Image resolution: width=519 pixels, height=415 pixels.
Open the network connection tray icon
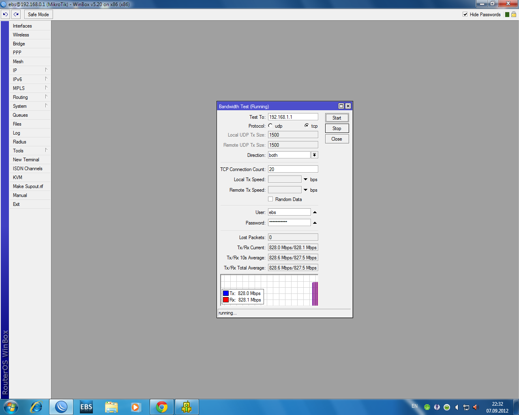(x=466, y=407)
